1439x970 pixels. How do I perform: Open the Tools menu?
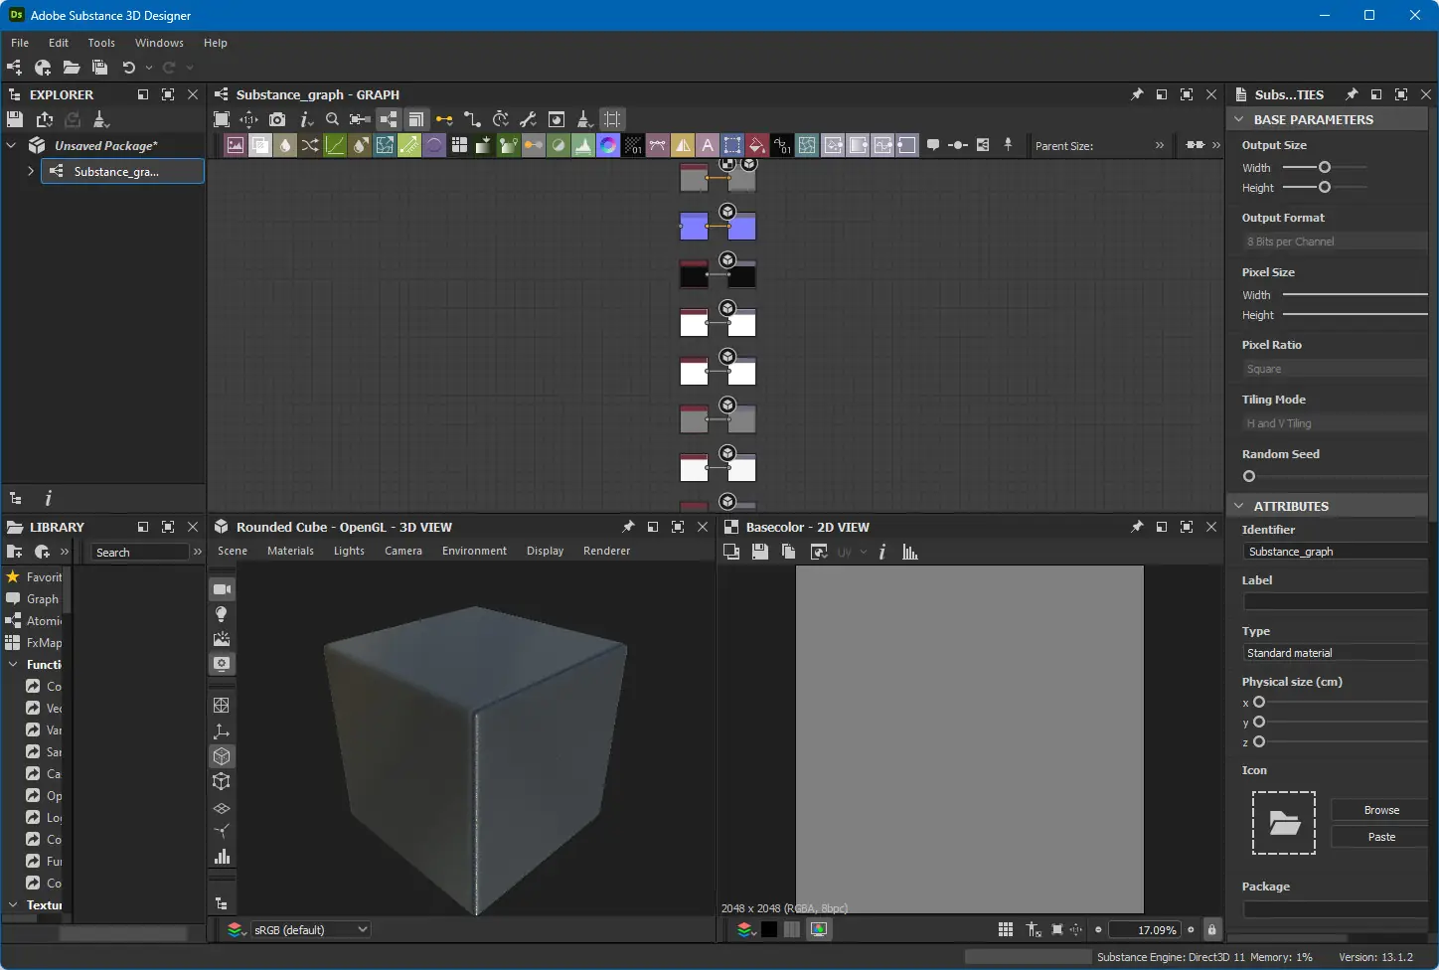101,43
